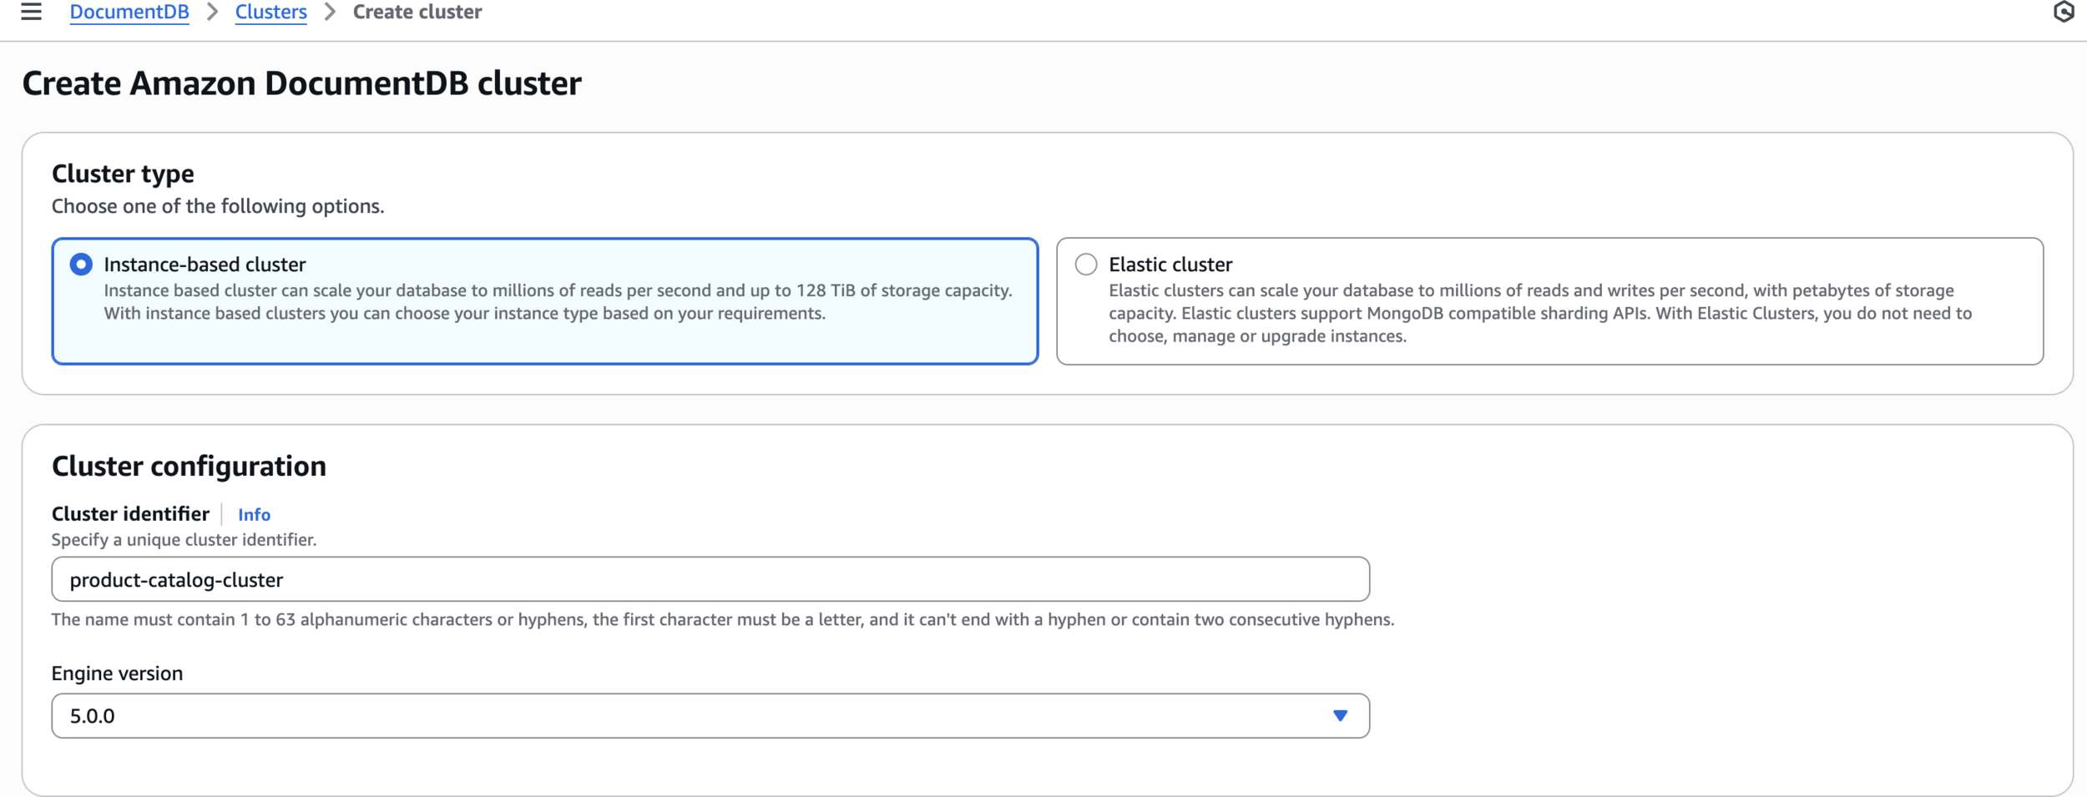Click the Create Amazon DocumentDB cluster heading
The image size is (2087, 797).
(x=301, y=83)
